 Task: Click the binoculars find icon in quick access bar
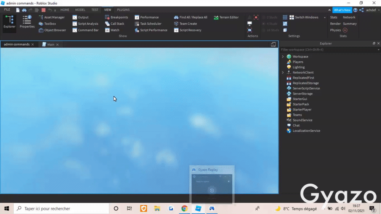[24, 10]
